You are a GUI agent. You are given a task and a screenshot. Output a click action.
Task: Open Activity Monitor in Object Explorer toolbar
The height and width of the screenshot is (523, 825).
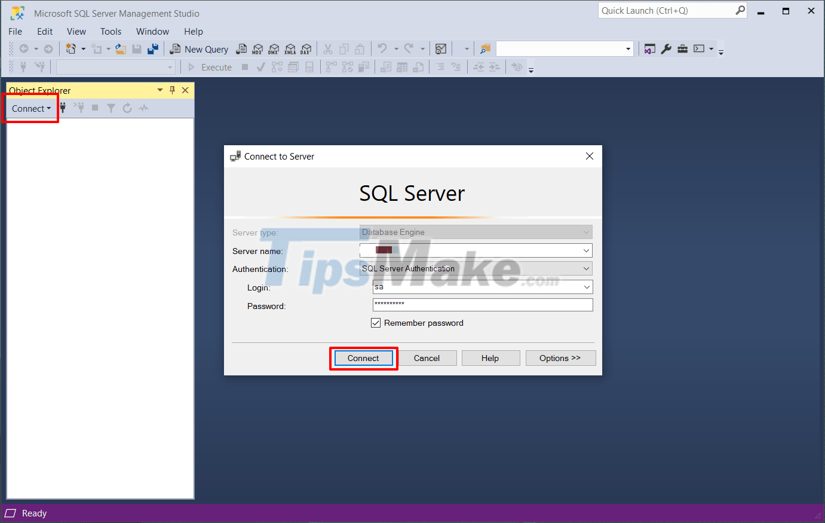click(x=143, y=108)
